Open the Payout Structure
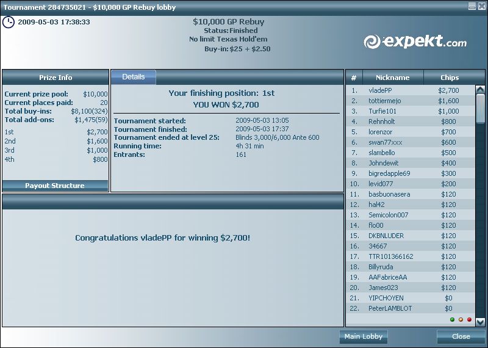This screenshot has width=488, height=348. [x=55, y=186]
